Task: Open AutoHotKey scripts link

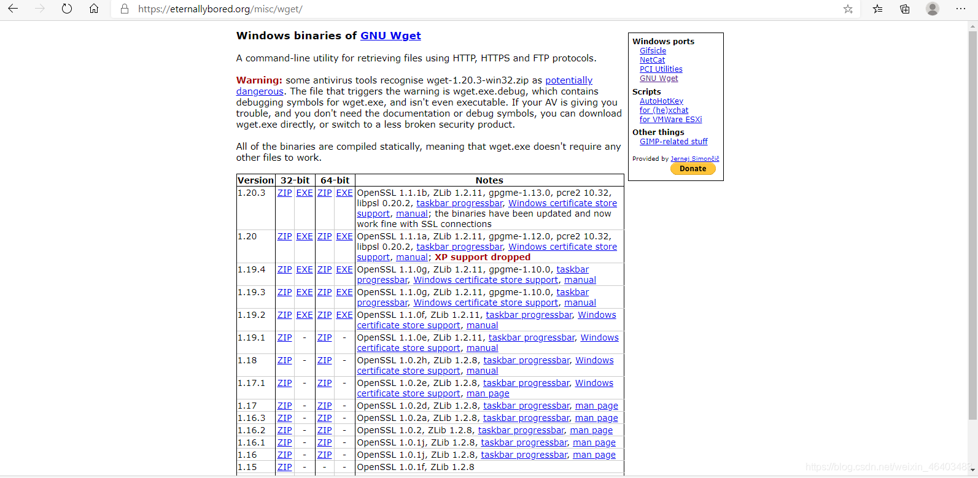Action: coord(661,101)
